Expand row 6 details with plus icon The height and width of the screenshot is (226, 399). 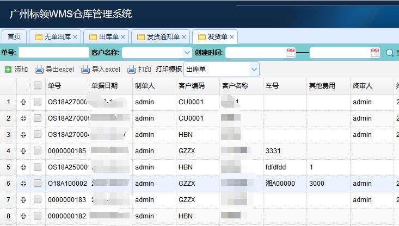pyautogui.click(x=23, y=184)
